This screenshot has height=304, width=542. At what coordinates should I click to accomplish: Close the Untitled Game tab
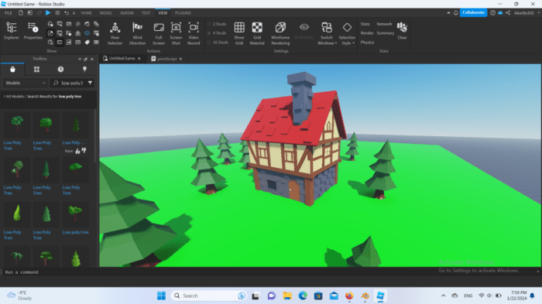click(x=139, y=59)
